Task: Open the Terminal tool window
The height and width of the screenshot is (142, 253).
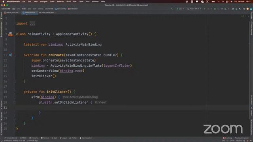Action: click(x=45, y=138)
